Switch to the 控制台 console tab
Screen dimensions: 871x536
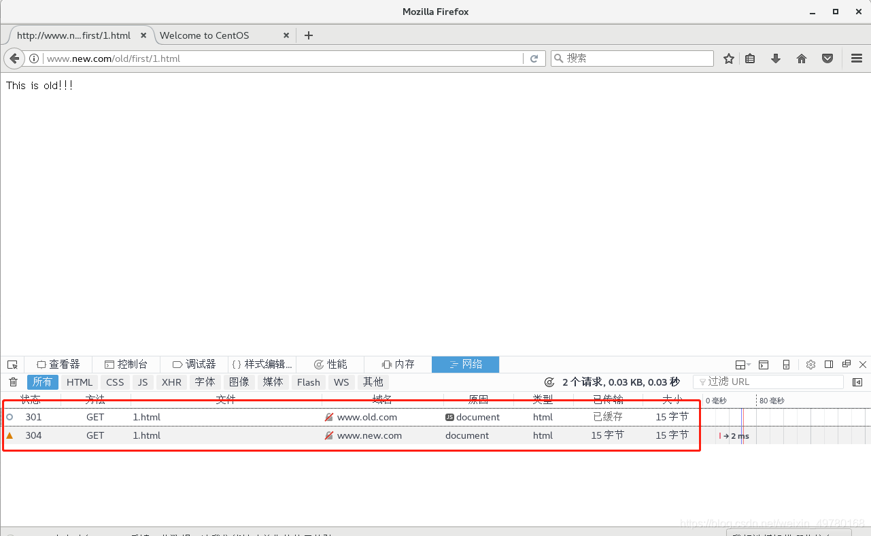126,365
